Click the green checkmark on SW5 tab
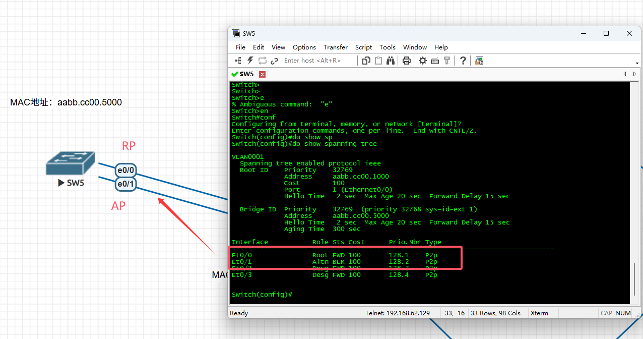This screenshot has height=339, width=643. pos(234,74)
